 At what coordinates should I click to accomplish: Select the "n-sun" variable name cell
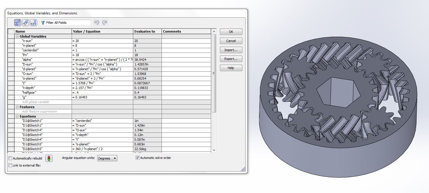click(x=43, y=41)
